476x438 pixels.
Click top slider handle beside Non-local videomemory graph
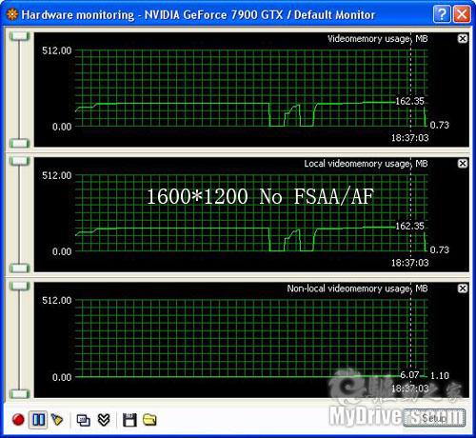19,286
